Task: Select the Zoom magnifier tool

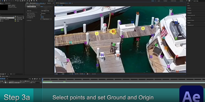Action: point(7,1)
